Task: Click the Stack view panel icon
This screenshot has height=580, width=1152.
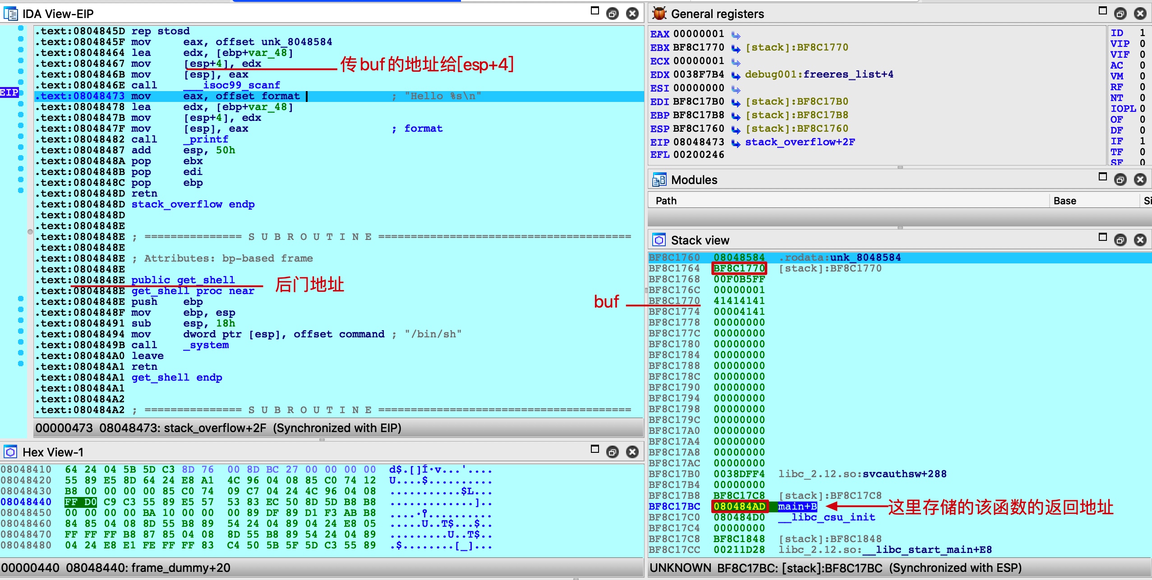Action: [659, 240]
